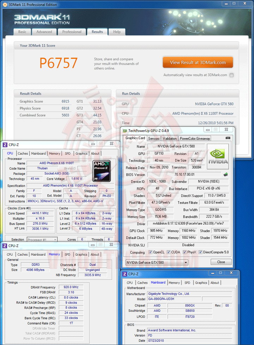Click the GPU-Z BIOS Version field
Image resolution: width=254 pixels, height=345 pixels.
[184, 175]
